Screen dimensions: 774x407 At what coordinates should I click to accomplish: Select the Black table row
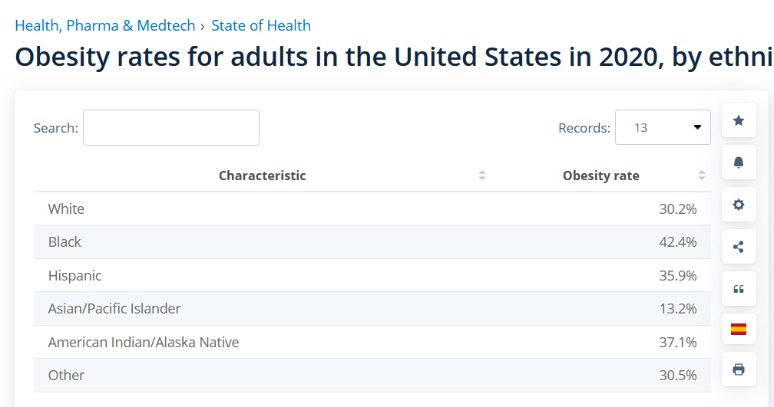pyautogui.click(x=372, y=242)
